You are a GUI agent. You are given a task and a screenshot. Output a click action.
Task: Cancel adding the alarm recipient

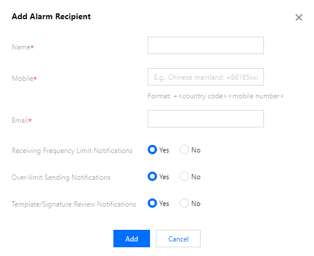click(x=179, y=239)
